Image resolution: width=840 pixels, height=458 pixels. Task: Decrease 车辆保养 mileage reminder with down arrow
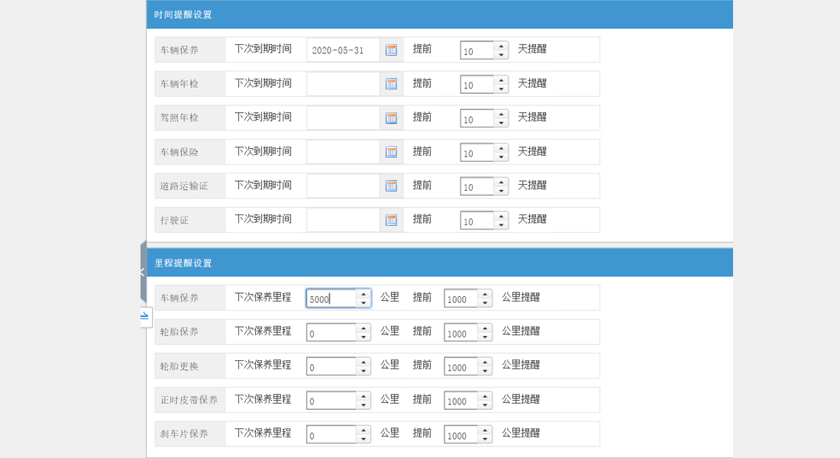point(485,302)
